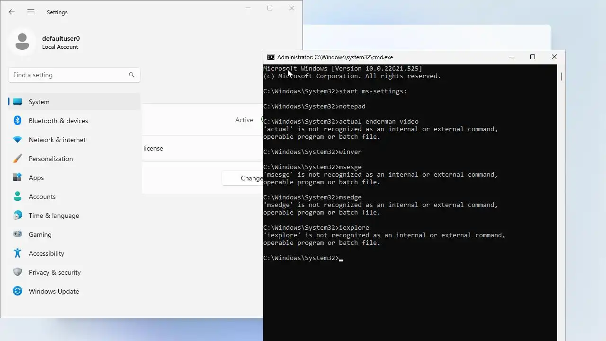Maximize the Settings window
Viewport: 606px width, 341px height.
point(270,8)
